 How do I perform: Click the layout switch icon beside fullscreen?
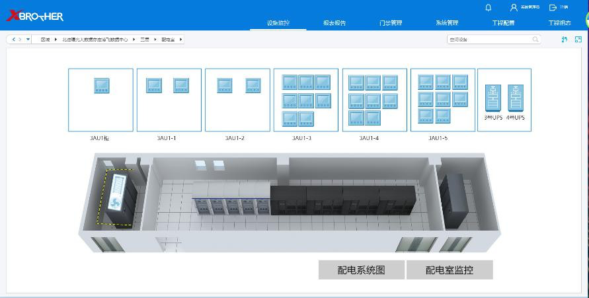pos(565,40)
